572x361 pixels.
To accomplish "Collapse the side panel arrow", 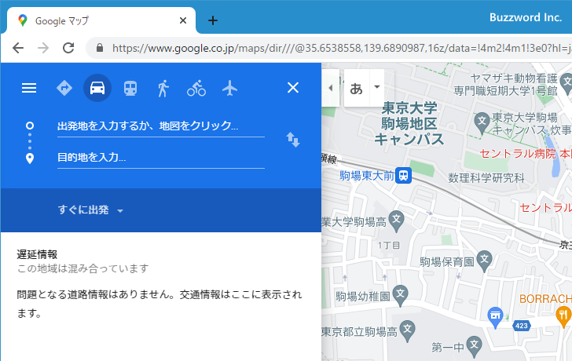I will pyautogui.click(x=331, y=88).
